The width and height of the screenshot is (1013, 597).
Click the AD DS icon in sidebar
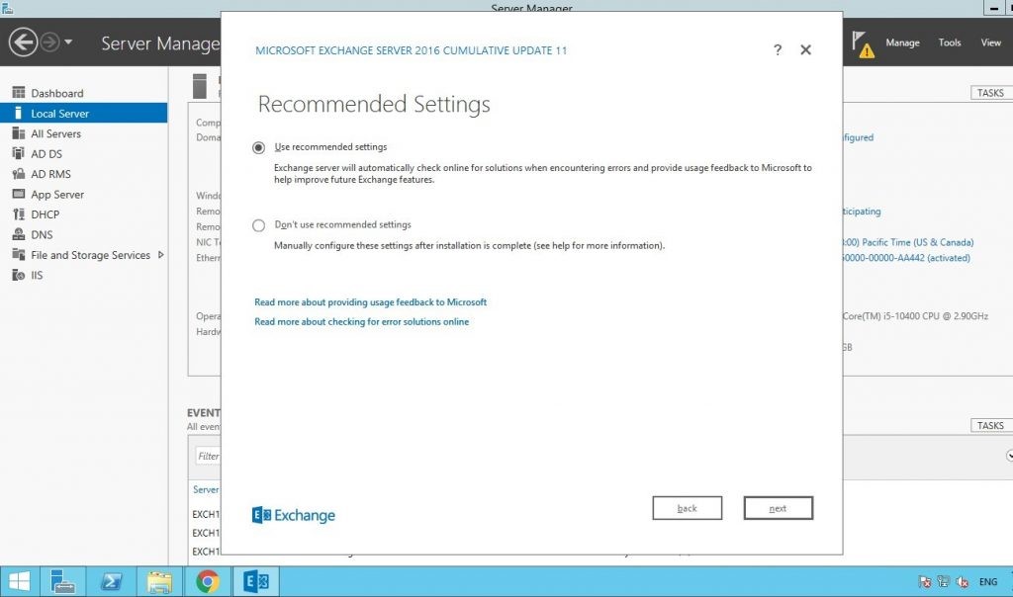pos(19,153)
